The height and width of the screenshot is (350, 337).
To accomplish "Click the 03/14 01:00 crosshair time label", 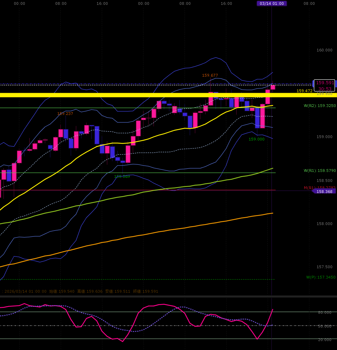I will [x=271, y=3].
